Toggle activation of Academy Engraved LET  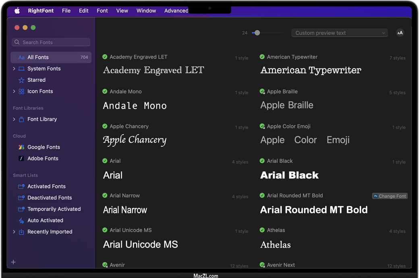105,57
